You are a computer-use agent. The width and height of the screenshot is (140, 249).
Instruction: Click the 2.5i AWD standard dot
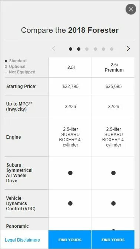coord(70,173)
